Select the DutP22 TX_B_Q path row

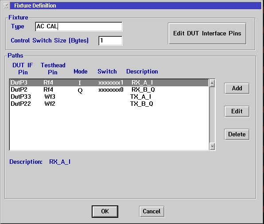click(109, 104)
